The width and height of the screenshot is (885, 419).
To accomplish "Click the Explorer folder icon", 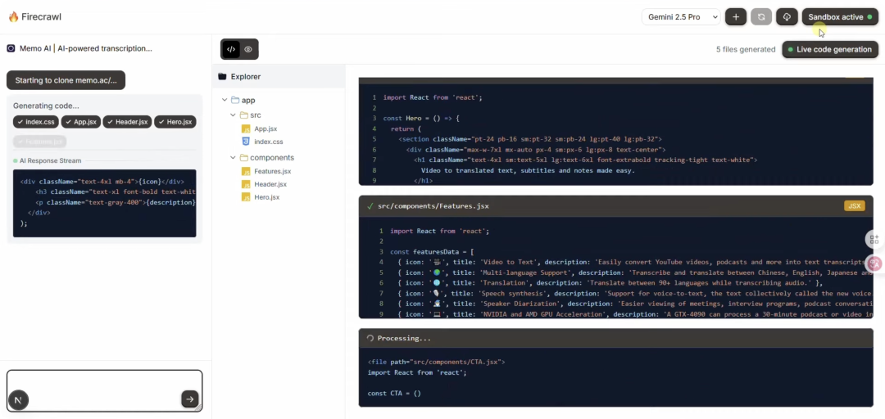I will (222, 77).
